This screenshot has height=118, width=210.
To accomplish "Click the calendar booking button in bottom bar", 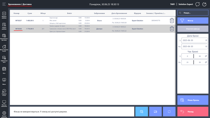I will pyautogui.click(x=141, y=112).
